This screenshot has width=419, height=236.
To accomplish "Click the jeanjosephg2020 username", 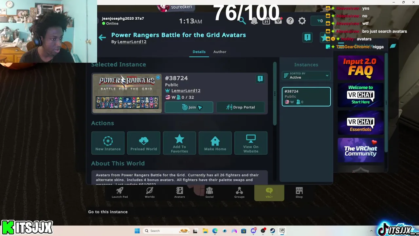I will [x=123, y=19].
